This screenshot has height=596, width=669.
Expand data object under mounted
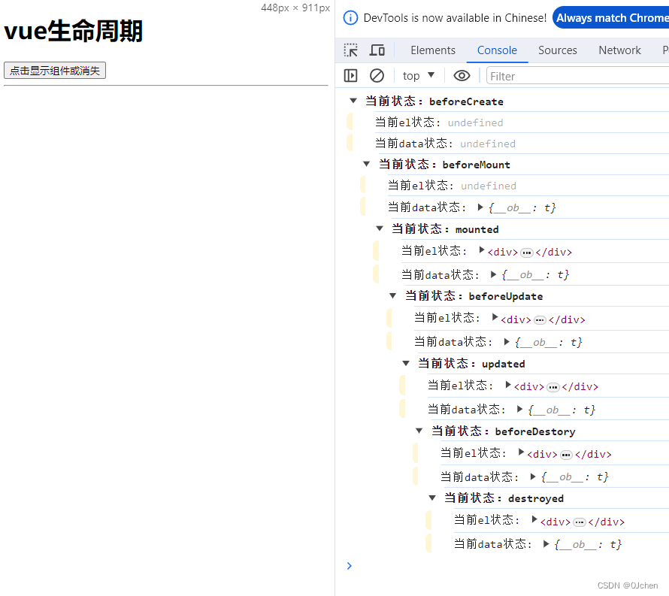(x=493, y=274)
